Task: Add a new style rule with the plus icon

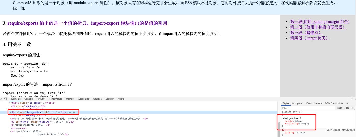Action: coord(352,108)
